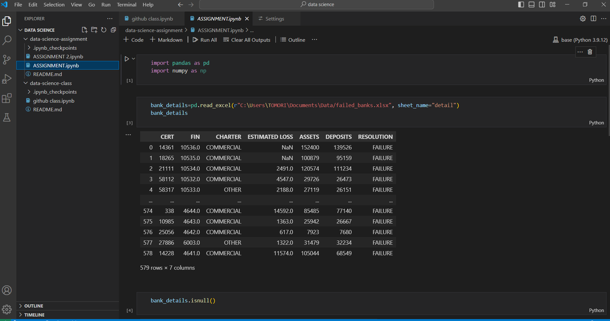
Task: Delete the current notebook cell
Action: 590,51
